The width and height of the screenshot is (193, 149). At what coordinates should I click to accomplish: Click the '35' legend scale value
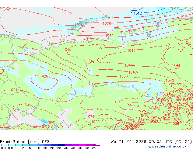click(x=73, y=148)
